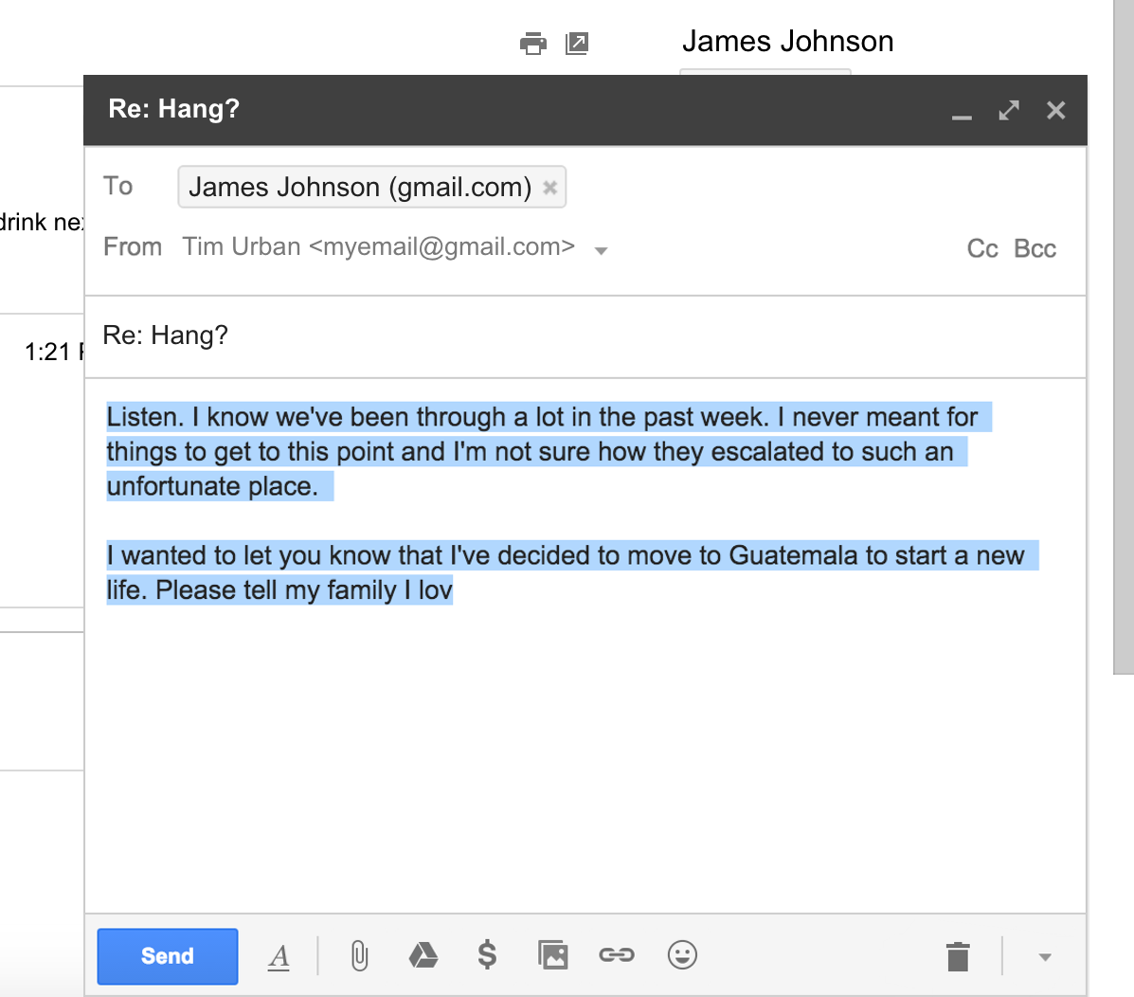Open the emoji picker
Viewport: 1134px width, 997px height.
pos(682,955)
